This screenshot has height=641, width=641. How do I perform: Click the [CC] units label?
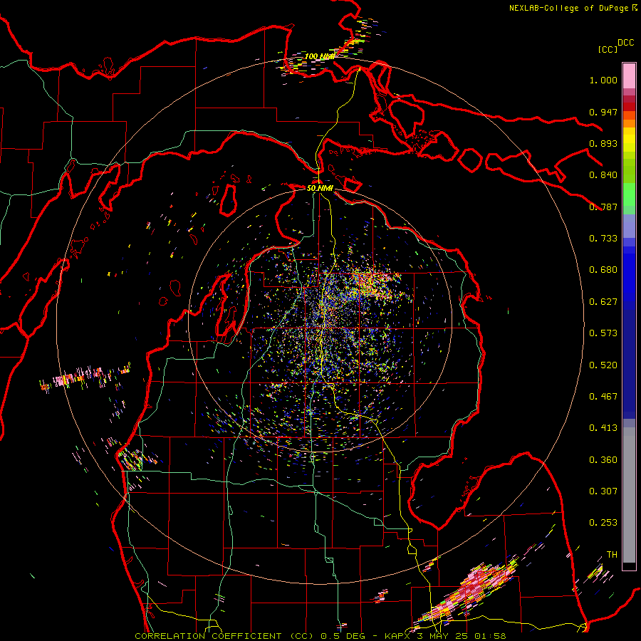tap(608, 49)
